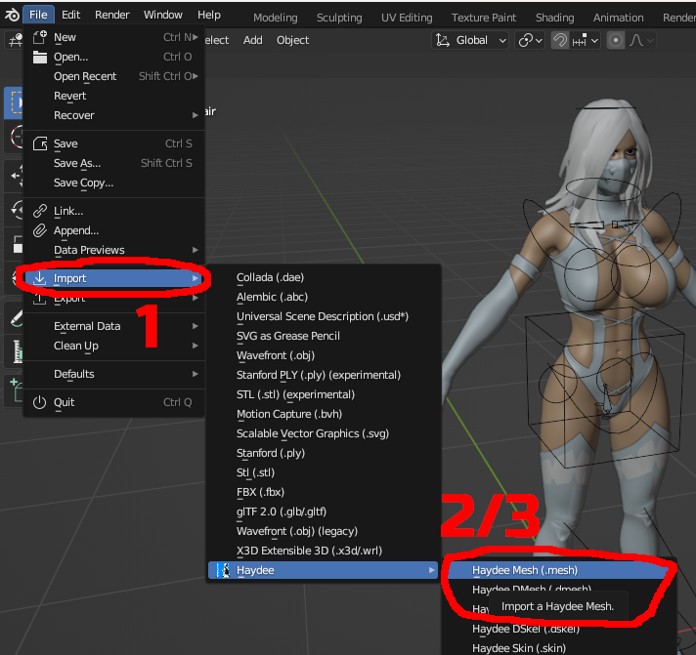Screen dimensions: 696x655
Task: Click the Open folder icon
Action: (x=40, y=57)
